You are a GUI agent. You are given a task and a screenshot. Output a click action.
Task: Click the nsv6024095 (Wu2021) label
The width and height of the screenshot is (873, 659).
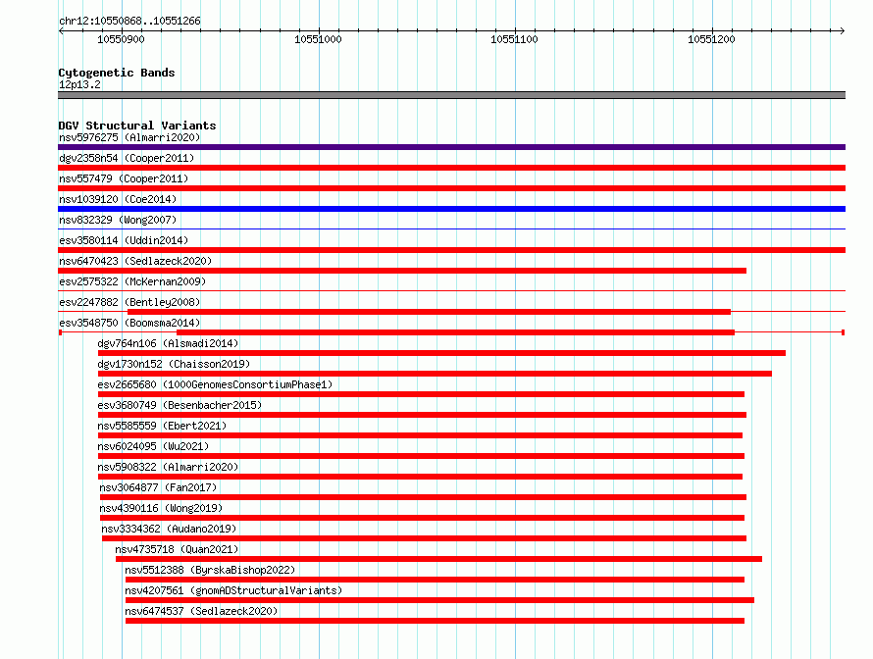[x=153, y=446]
